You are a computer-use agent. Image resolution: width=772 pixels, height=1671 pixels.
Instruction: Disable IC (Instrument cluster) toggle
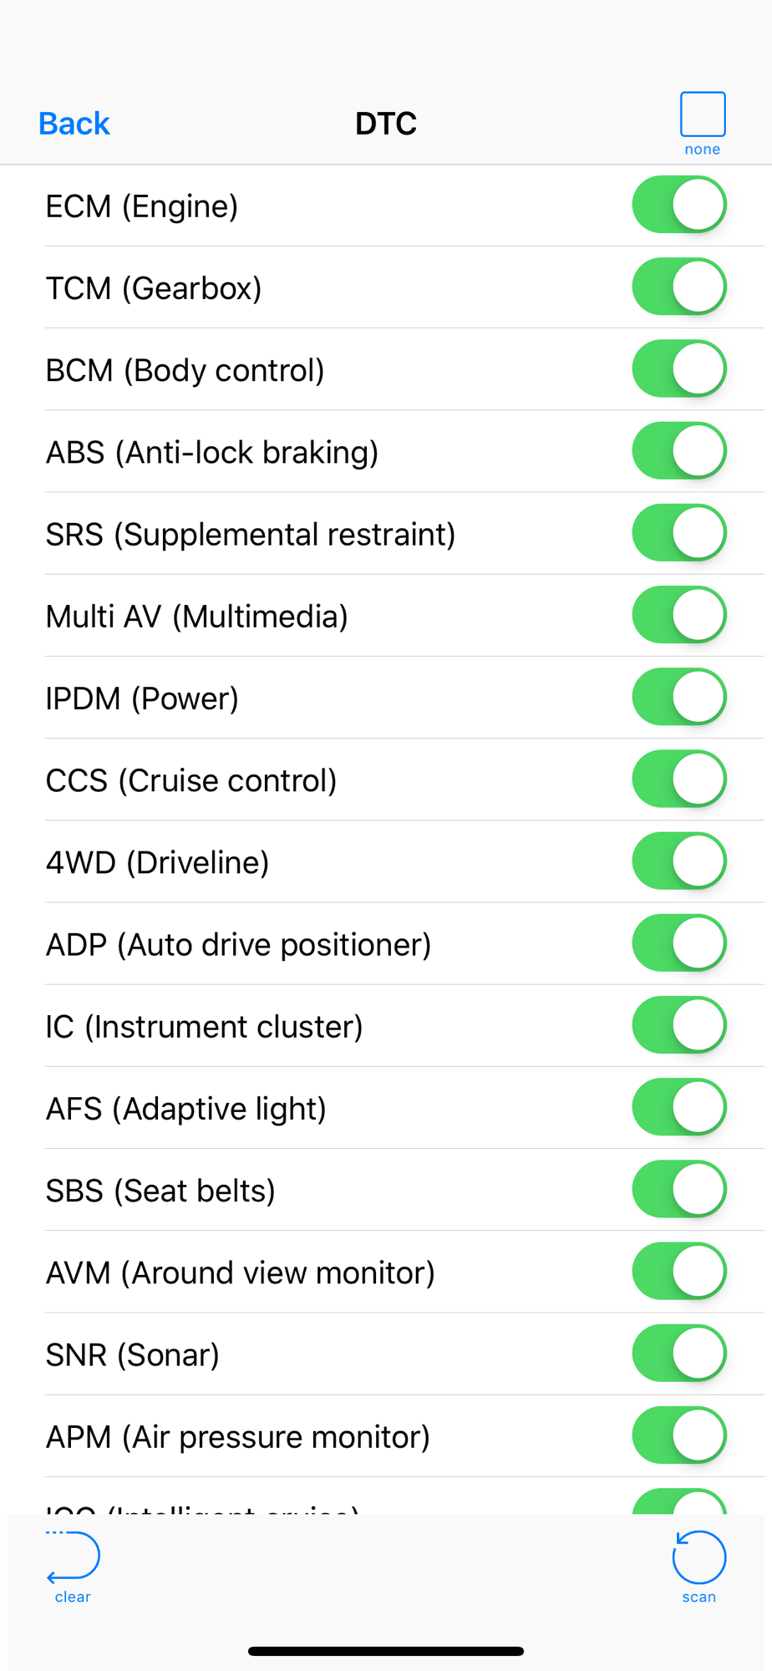click(x=679, y=1025)
